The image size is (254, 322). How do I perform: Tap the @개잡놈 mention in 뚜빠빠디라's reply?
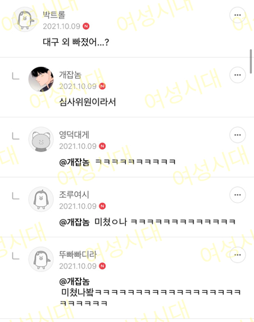[74, 281]
